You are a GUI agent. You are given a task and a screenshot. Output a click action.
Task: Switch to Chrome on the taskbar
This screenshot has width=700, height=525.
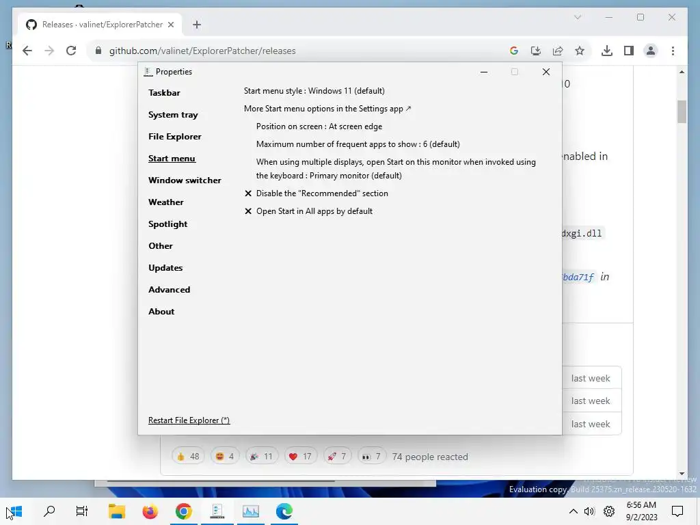(183, 511)
